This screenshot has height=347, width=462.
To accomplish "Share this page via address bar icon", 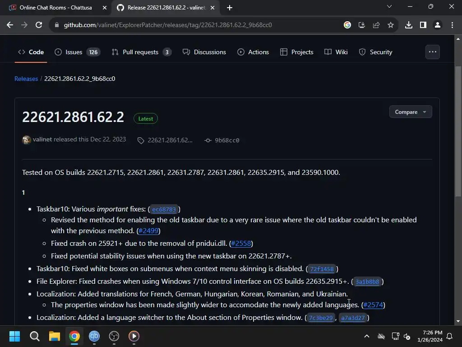I will [x=376, y=25].
